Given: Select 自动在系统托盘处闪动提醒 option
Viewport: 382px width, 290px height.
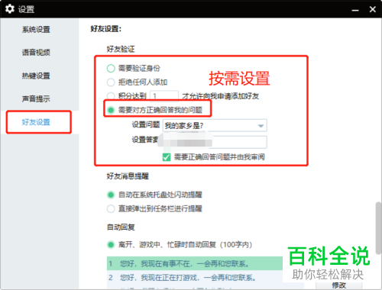Looking at the screenshot, I should coord(111,195).
